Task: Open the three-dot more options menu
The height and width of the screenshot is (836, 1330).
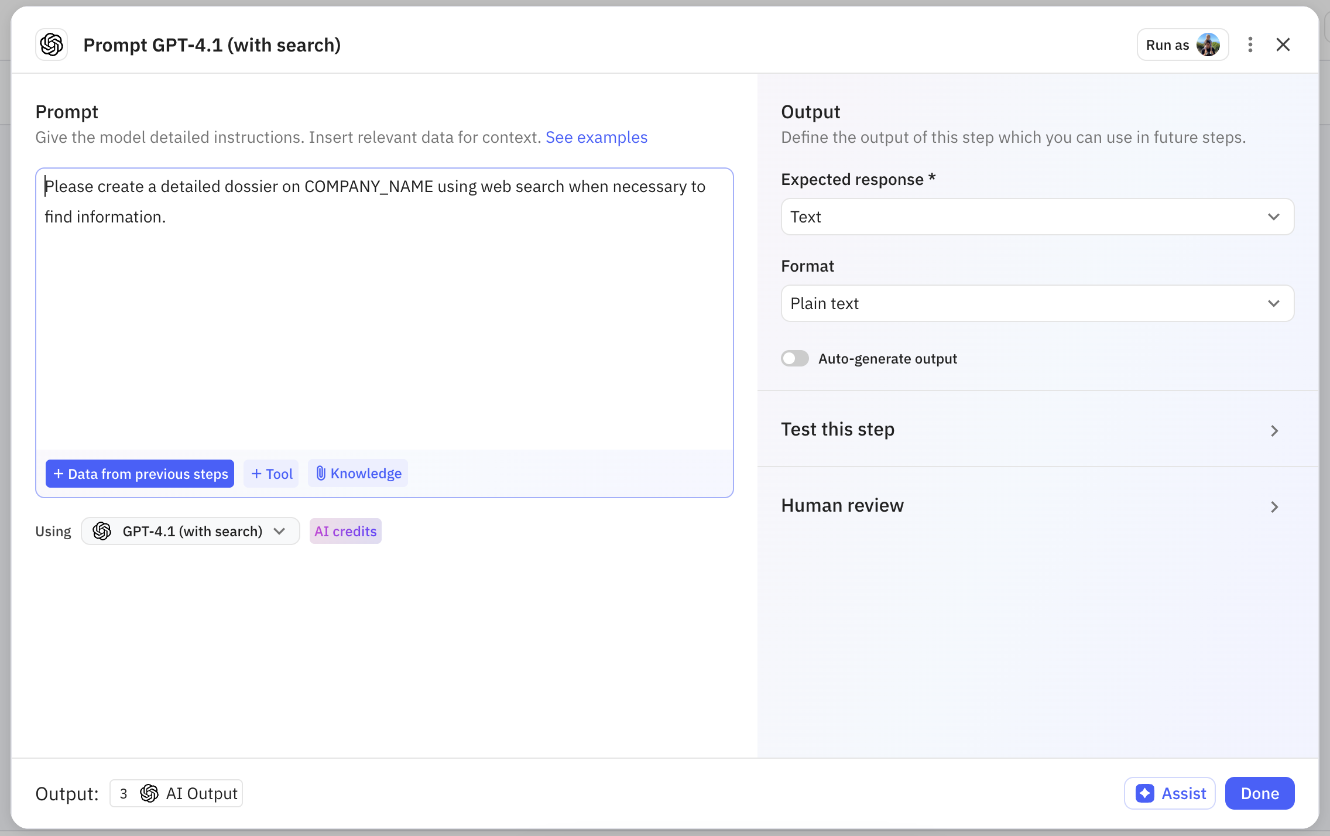Action: coord(1250,44)
